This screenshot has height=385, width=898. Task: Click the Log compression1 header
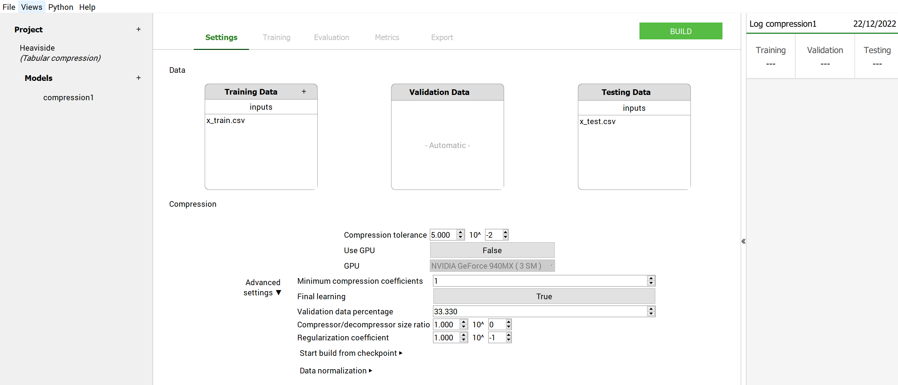coord(783,24)
